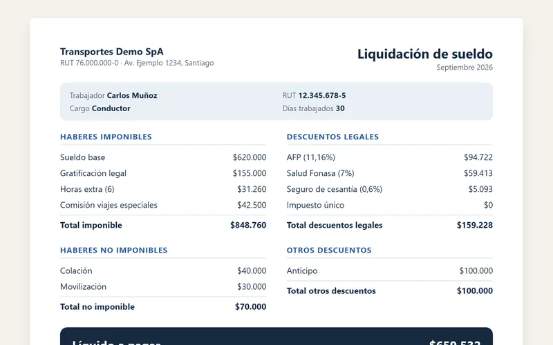Image resolution: width=553 pixels, height=345 pixels.
Task: Click the $42.500 amount
Action: point(252,205)
